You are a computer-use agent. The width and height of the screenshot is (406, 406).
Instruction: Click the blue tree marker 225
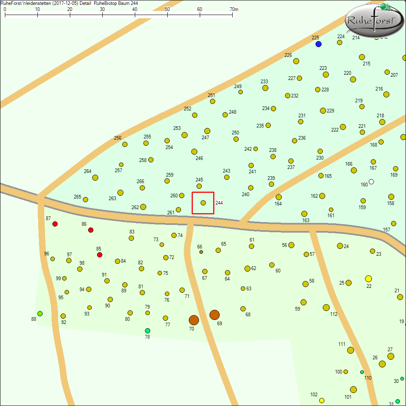[318, 43]
